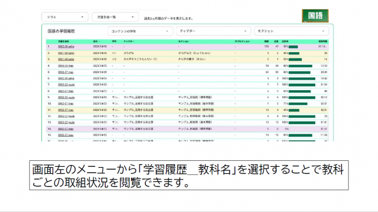Click the date cell in row 4
This screenshot has height=212, width=378.
(x=100, y=66)
